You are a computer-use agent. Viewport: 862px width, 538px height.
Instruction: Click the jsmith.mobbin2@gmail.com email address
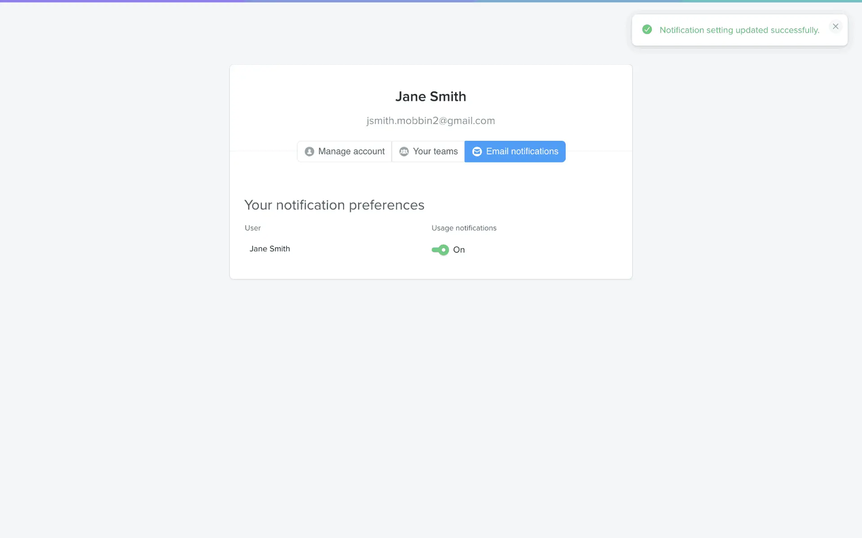[x=431, y=121]
